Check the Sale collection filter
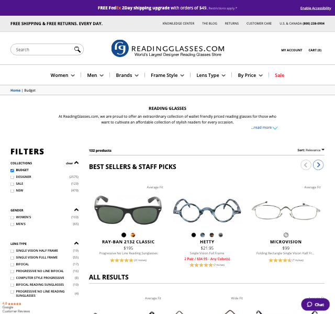 point(12,184)
